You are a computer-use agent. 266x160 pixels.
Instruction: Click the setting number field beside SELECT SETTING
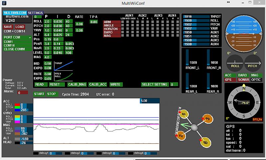[x=174, y=84]
